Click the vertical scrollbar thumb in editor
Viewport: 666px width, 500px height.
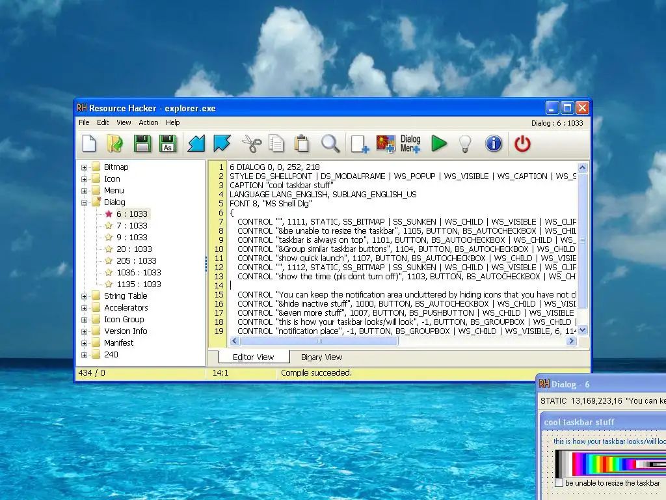582,241
